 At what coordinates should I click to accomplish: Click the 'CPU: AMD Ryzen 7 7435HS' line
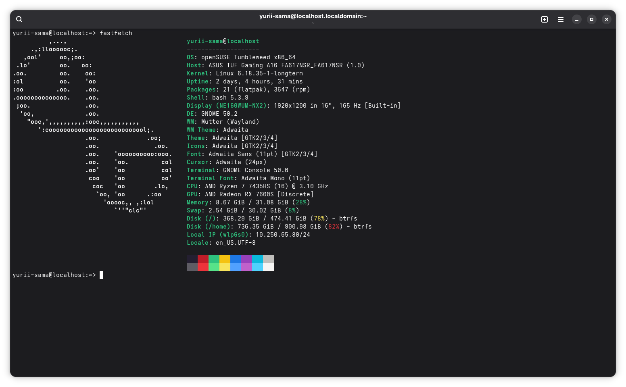point(257,186)
